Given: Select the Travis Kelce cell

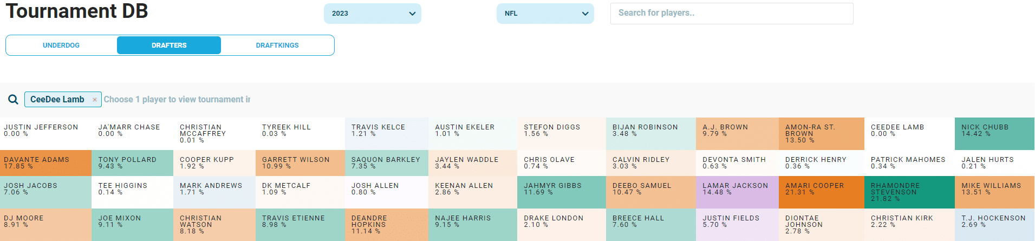Looking at the screenshot, I should [386, 133].
